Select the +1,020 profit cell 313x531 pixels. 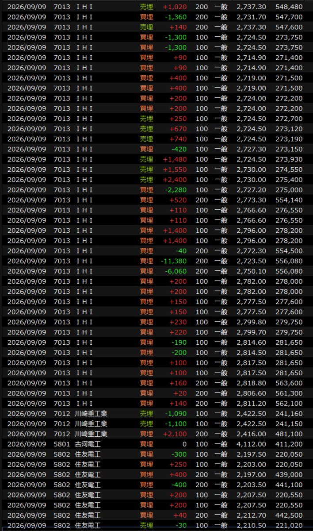click(x=175, y=7)
